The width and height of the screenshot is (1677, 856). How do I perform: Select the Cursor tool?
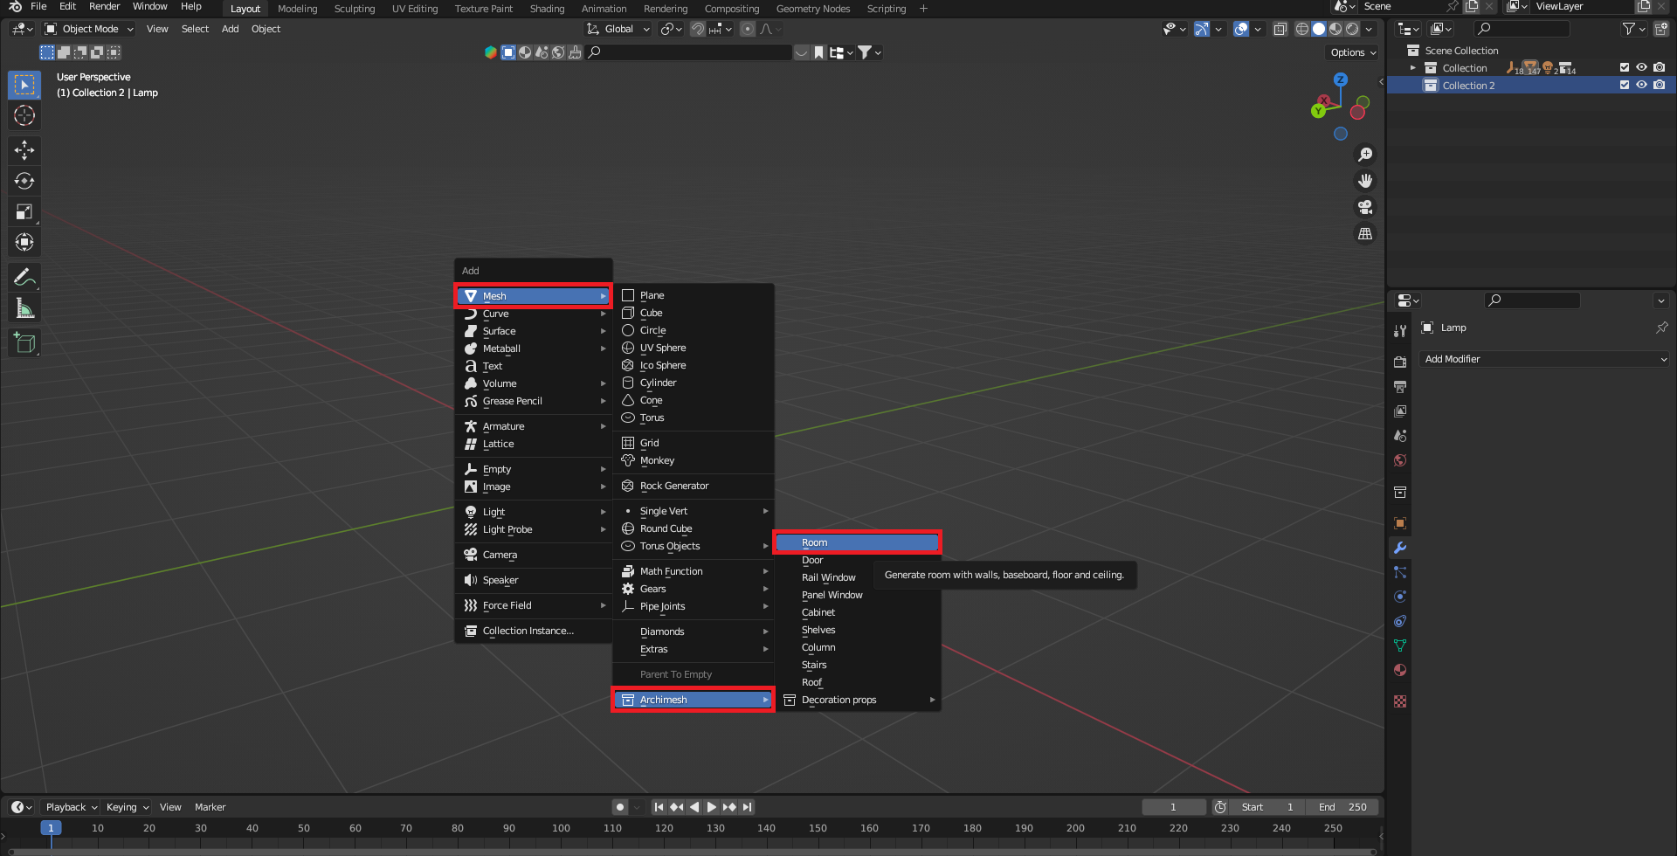pos(24,115)
